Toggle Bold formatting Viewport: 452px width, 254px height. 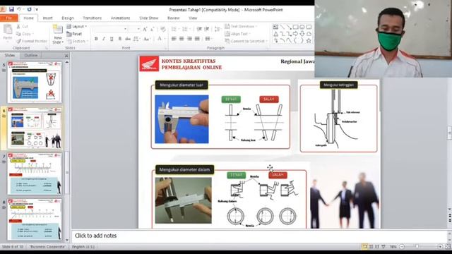tap(96, 39)
